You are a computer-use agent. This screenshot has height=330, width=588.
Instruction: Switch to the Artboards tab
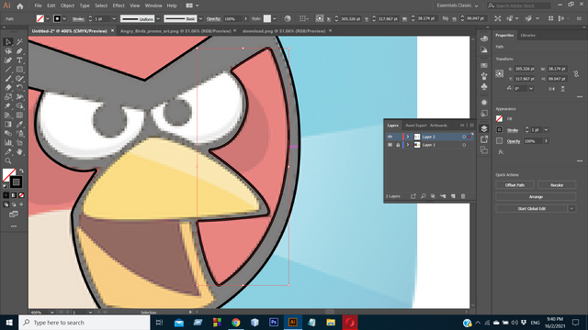click(438, 126)
